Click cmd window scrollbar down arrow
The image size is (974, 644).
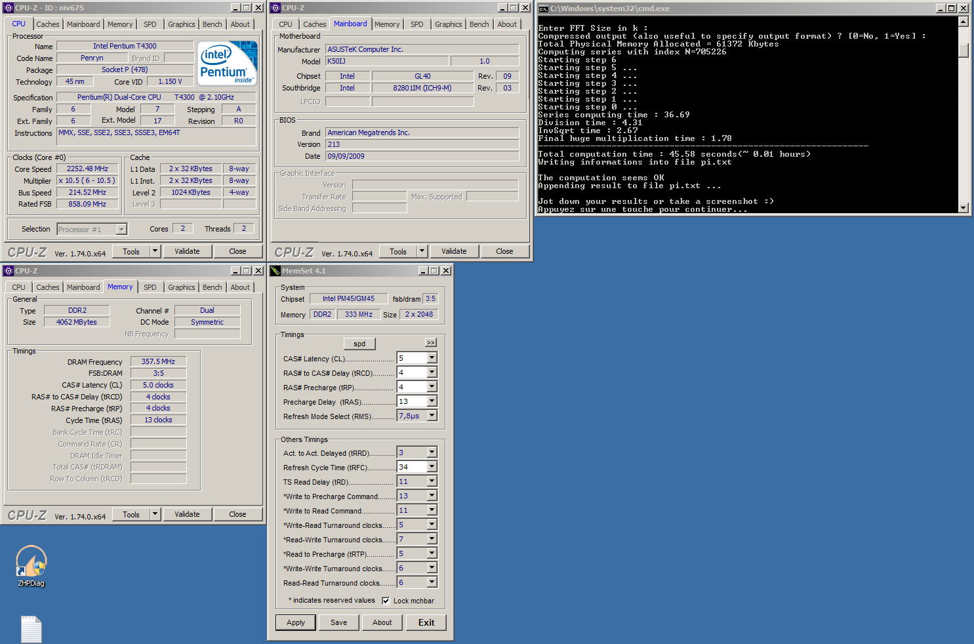point(964,208)
